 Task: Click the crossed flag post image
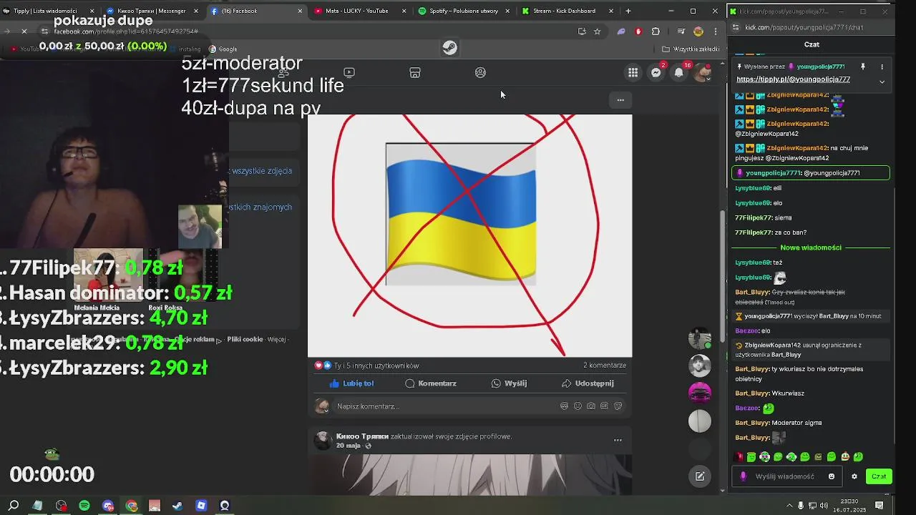click(470, 235)
